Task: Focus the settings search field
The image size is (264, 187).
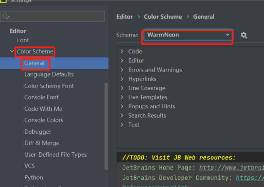Action: [x=53, y=16]
